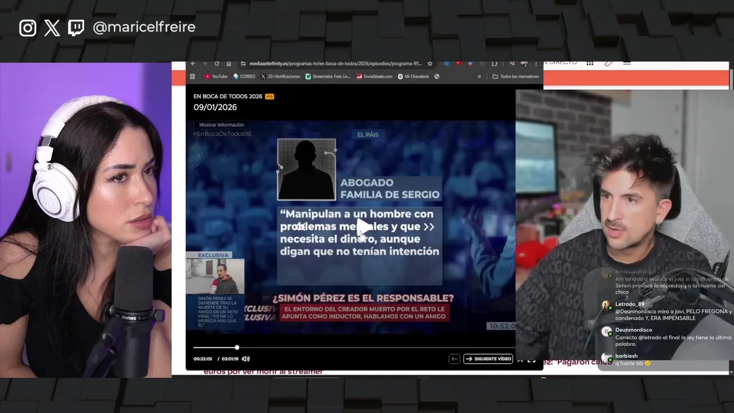Reload the Mediaset Infinity page
734x413 pixels.
pos(217,64)
